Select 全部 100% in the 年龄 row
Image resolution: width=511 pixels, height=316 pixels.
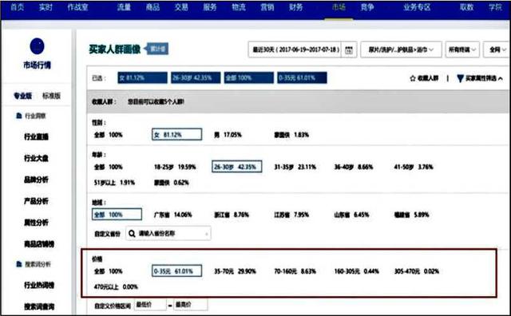[x=109, y=167]
